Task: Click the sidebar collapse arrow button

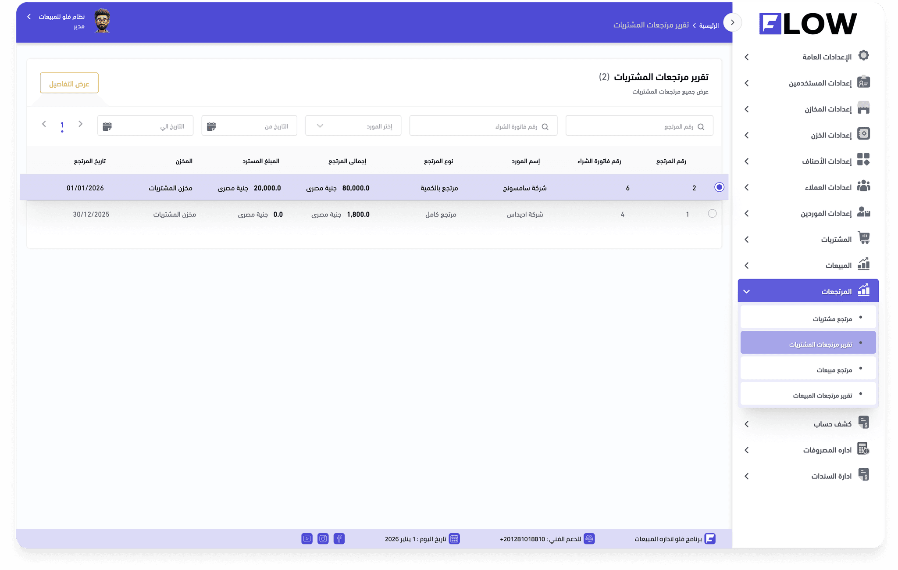Action: click(732, 22)
